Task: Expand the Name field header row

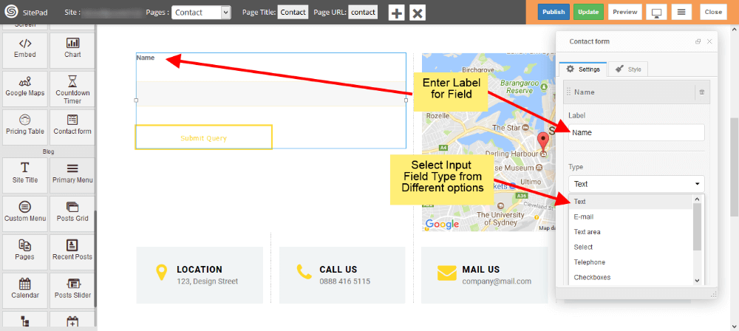Action: 636,92
